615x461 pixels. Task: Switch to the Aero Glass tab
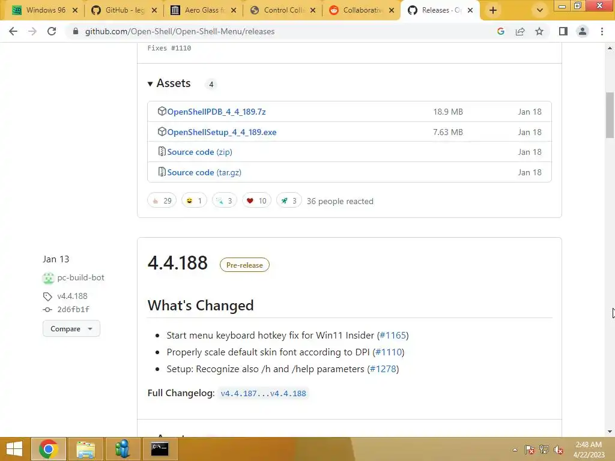click(x=204, y=10)
